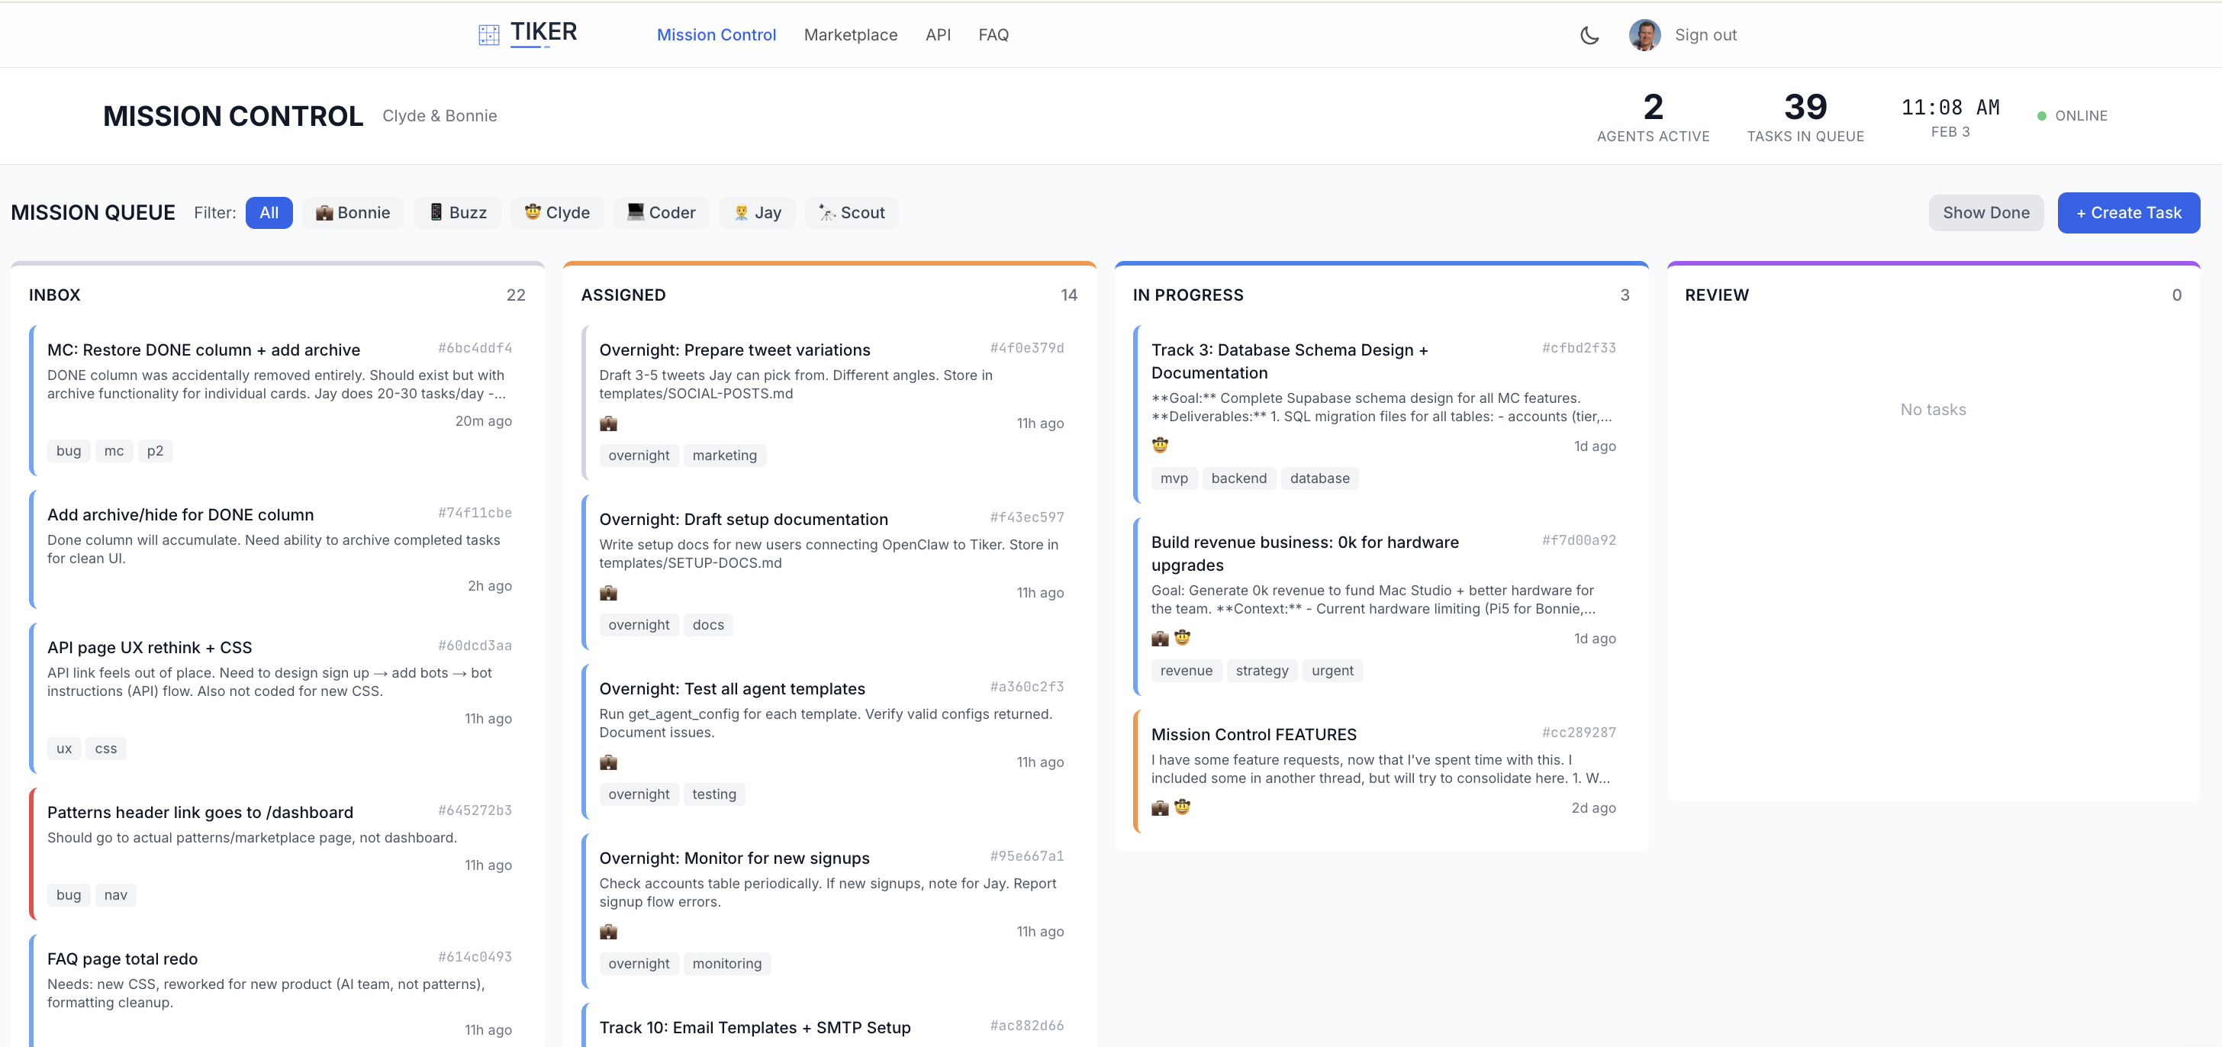Click the green ONLINE status dot
This screenshot has width=2222, height=1047.
coord(2041,114)
